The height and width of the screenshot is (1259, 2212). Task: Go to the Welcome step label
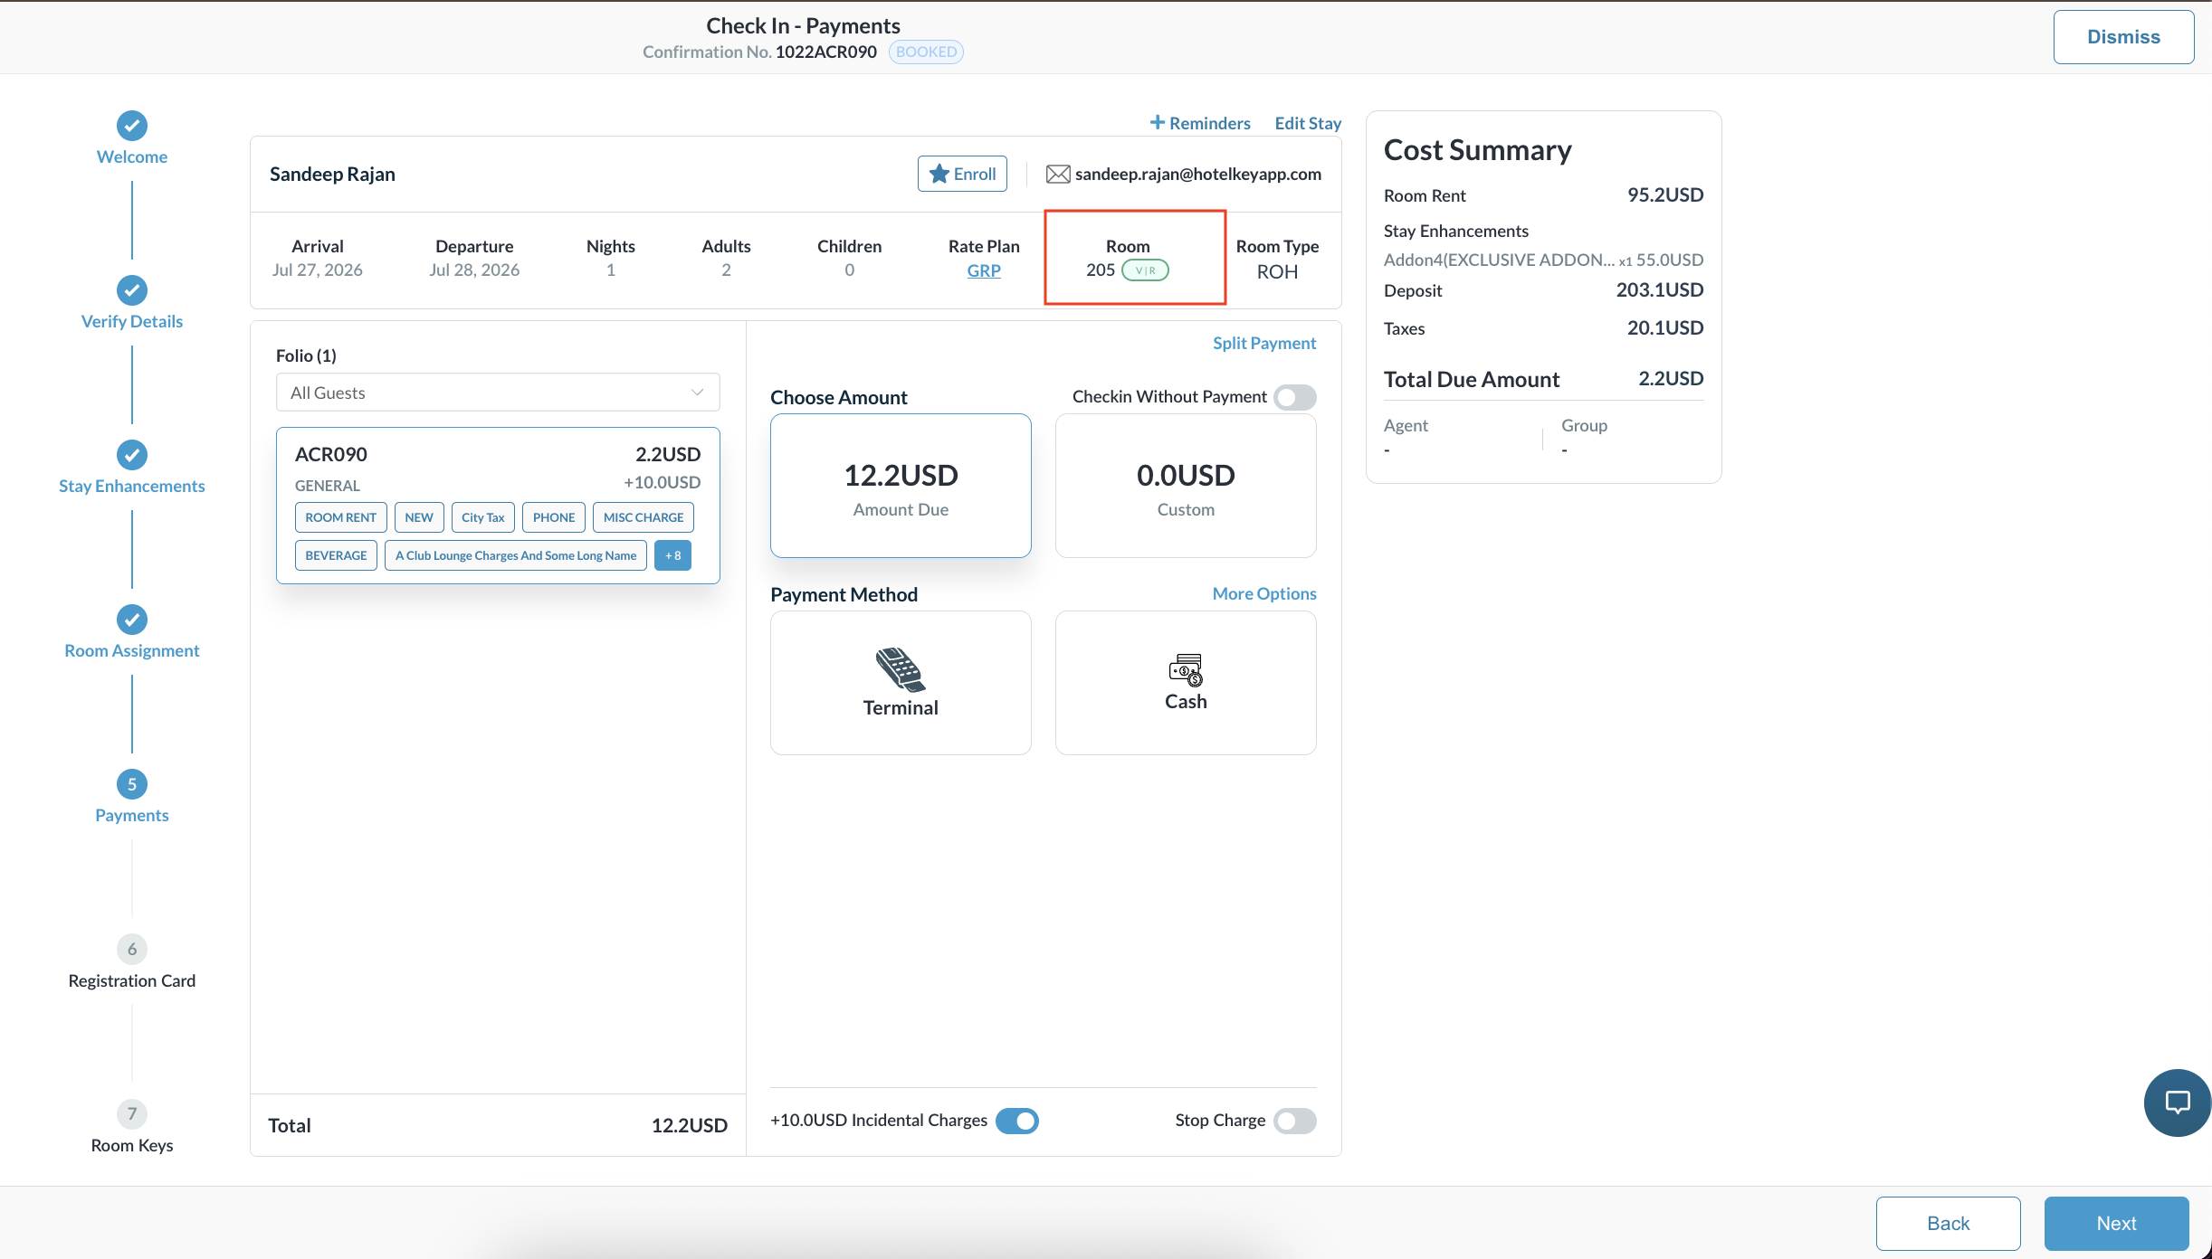[132, 156]
